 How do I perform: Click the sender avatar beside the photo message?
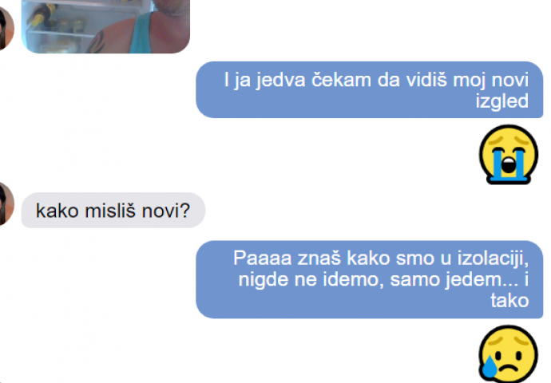(x=6, y=28)
